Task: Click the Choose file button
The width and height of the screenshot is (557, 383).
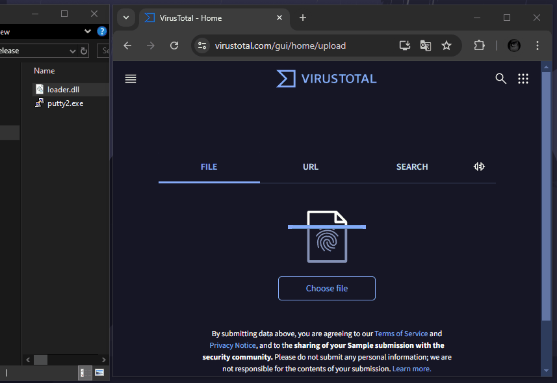Action: (327, 289)
